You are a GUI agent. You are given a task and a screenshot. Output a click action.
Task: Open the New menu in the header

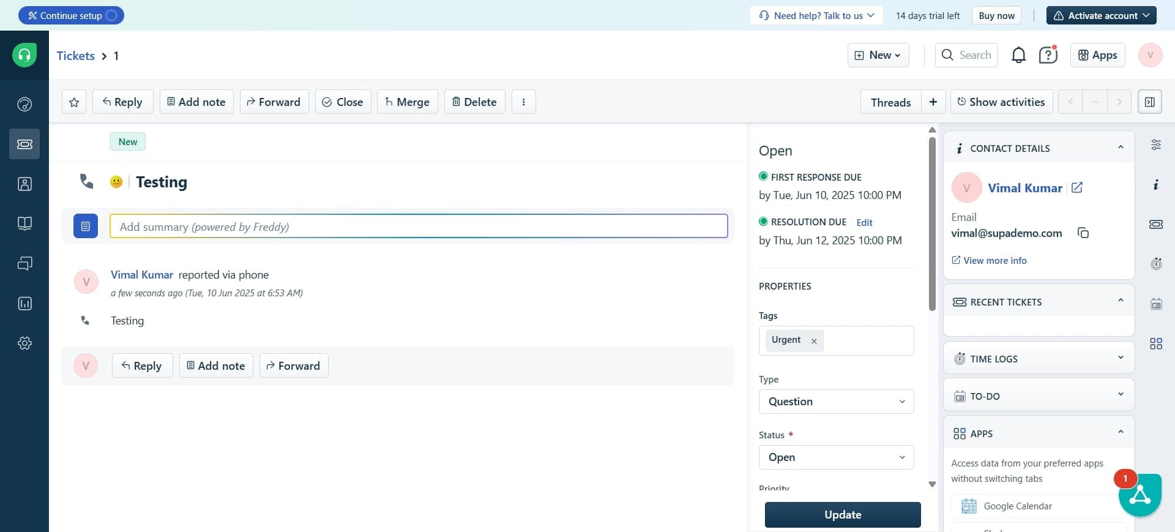pyautogui.click(x=878, y=55)
